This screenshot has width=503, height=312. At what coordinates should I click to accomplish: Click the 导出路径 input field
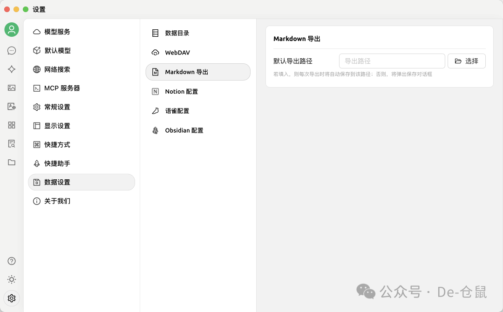[392, 61]
